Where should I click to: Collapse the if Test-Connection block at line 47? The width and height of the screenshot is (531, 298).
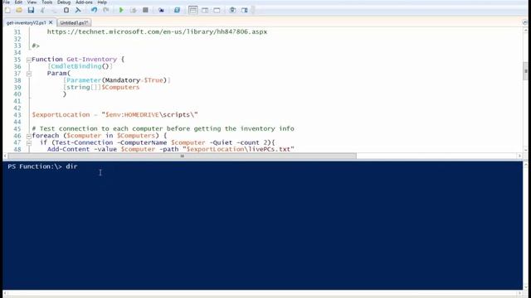click(x=29, y=143)
